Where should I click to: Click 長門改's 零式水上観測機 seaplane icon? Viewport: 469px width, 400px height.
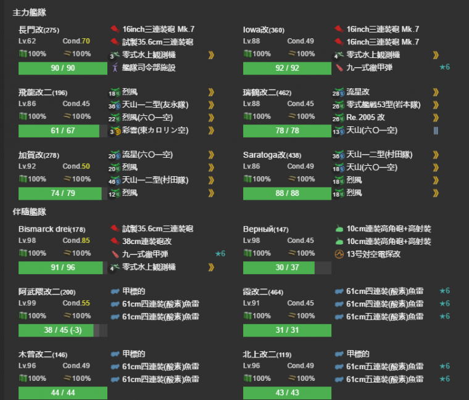(x=115, y=55)
